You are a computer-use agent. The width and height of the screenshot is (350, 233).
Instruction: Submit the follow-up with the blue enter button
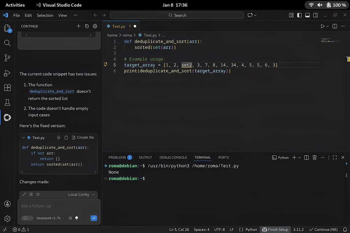tap(94, 218)
